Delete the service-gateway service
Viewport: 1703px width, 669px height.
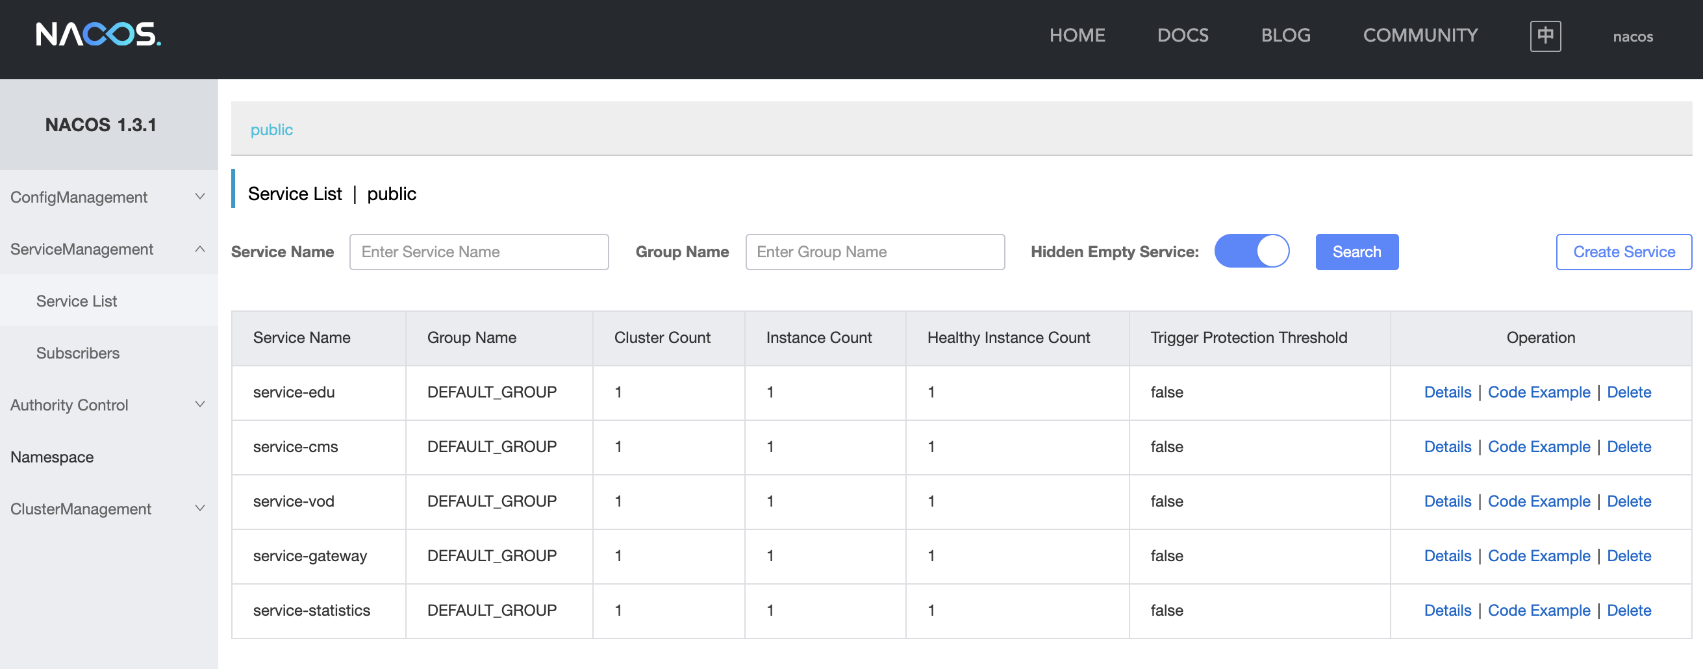(x=1628, y=555)
